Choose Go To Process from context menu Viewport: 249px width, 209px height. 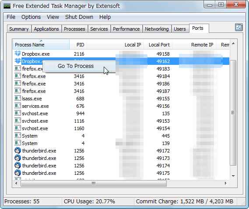coord(79,66)
